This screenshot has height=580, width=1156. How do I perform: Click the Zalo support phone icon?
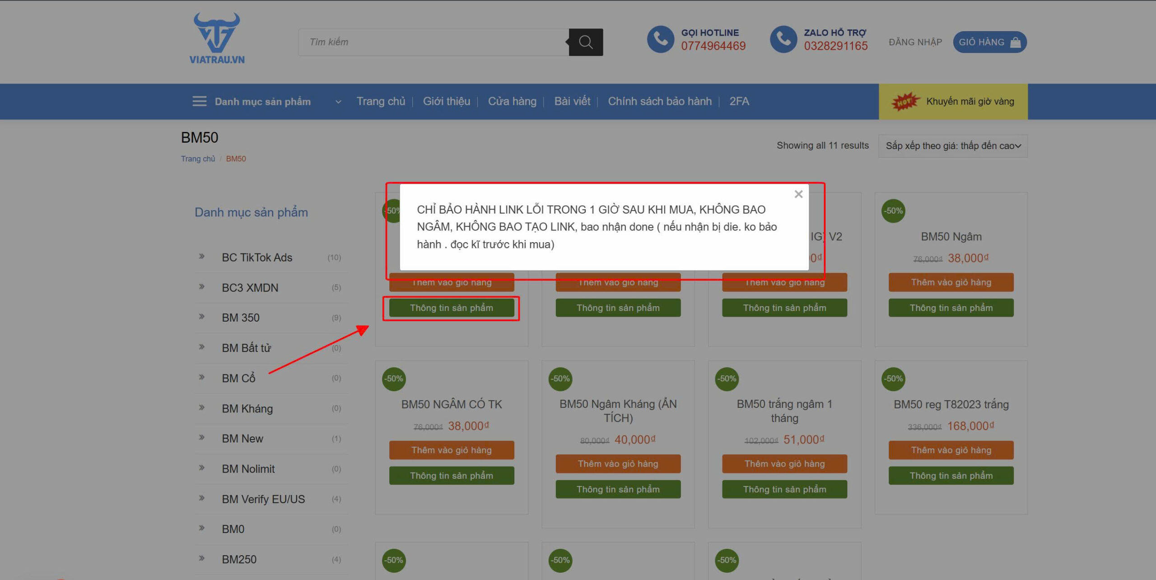point(783,39)
